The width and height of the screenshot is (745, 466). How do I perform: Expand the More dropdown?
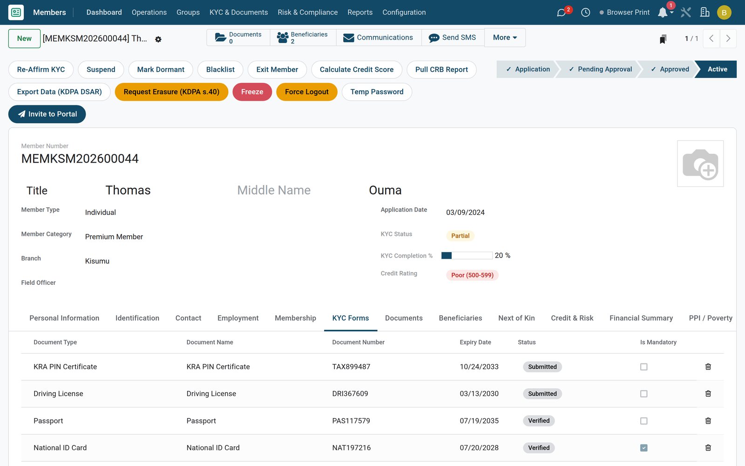pos(505,38)
